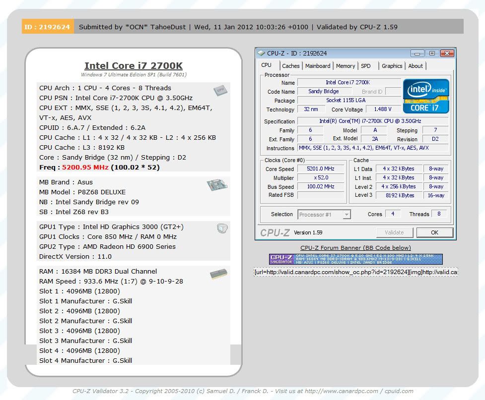Click the RAM Speed : 933.6 MHz line

pyautogui.click(x=111, y=282)
